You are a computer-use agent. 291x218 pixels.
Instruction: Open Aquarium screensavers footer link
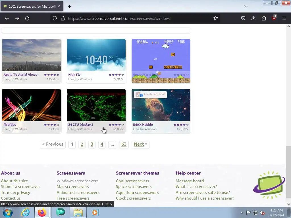[137, 193]
